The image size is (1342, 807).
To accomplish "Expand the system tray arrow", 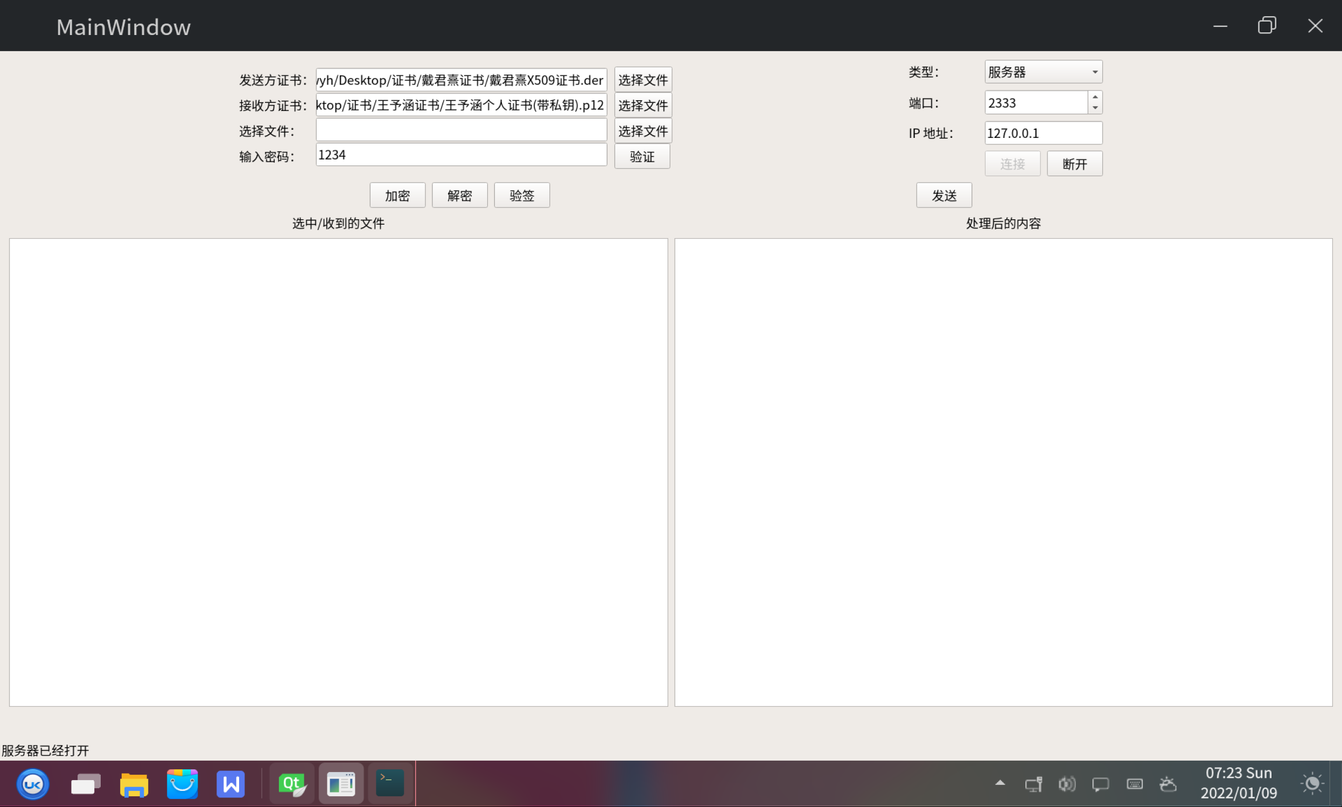I will 999,783.
